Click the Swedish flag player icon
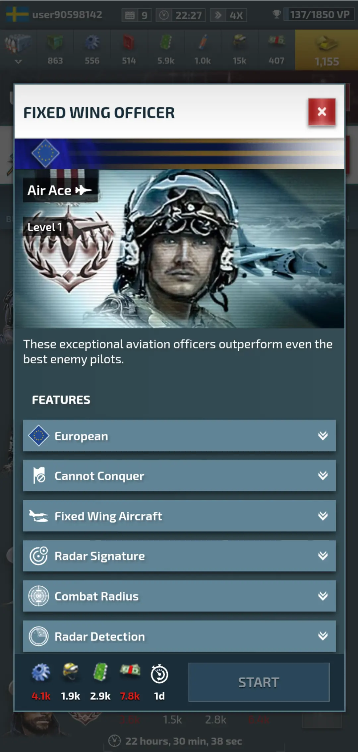 click(17, 15)
